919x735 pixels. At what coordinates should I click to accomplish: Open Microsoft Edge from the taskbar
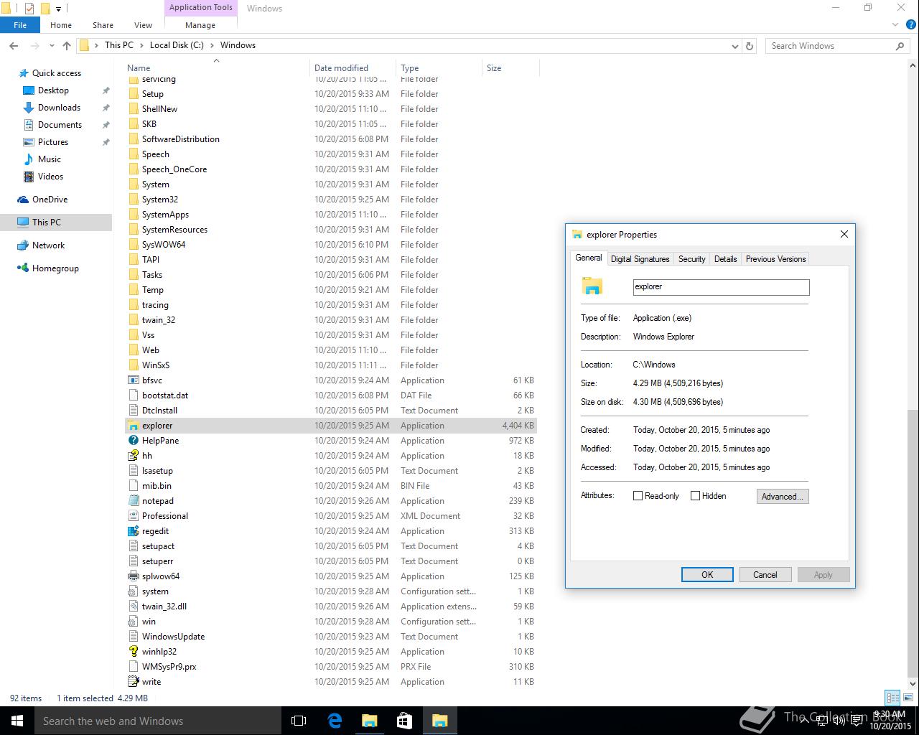coord(335,721)
